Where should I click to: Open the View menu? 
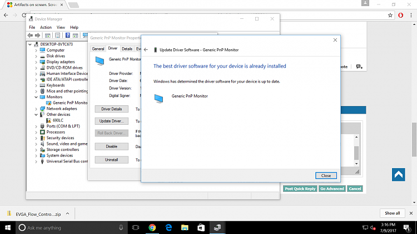point(61,27)
